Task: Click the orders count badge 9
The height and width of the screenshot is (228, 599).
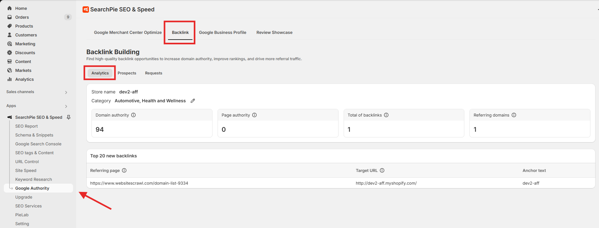Action: [x=68, y=17]
